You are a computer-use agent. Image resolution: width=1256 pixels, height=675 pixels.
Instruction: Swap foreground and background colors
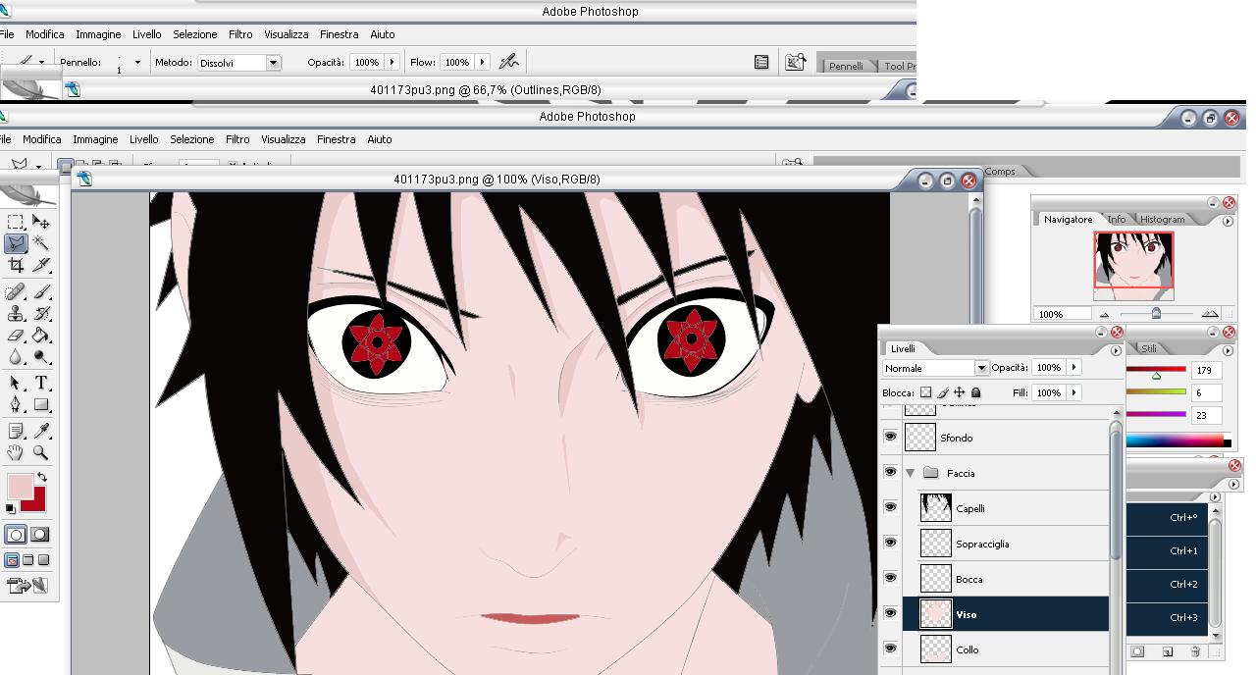pyautogui.click(x=42, y=477)
